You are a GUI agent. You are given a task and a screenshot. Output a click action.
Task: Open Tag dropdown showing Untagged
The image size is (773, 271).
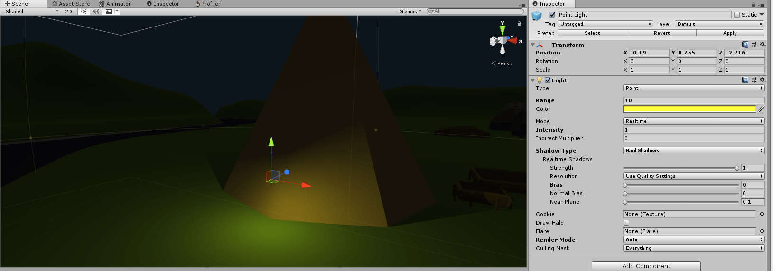pyautogui.click(x=605, y=24)
